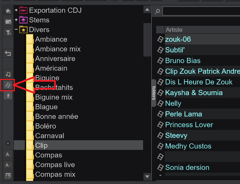Sort by the Artiste column header
The width and height of the screenshot is (240, 184).
(174, 30)
